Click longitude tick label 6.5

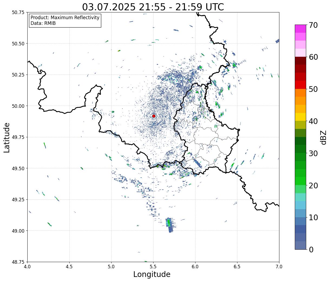coord(237,267)
